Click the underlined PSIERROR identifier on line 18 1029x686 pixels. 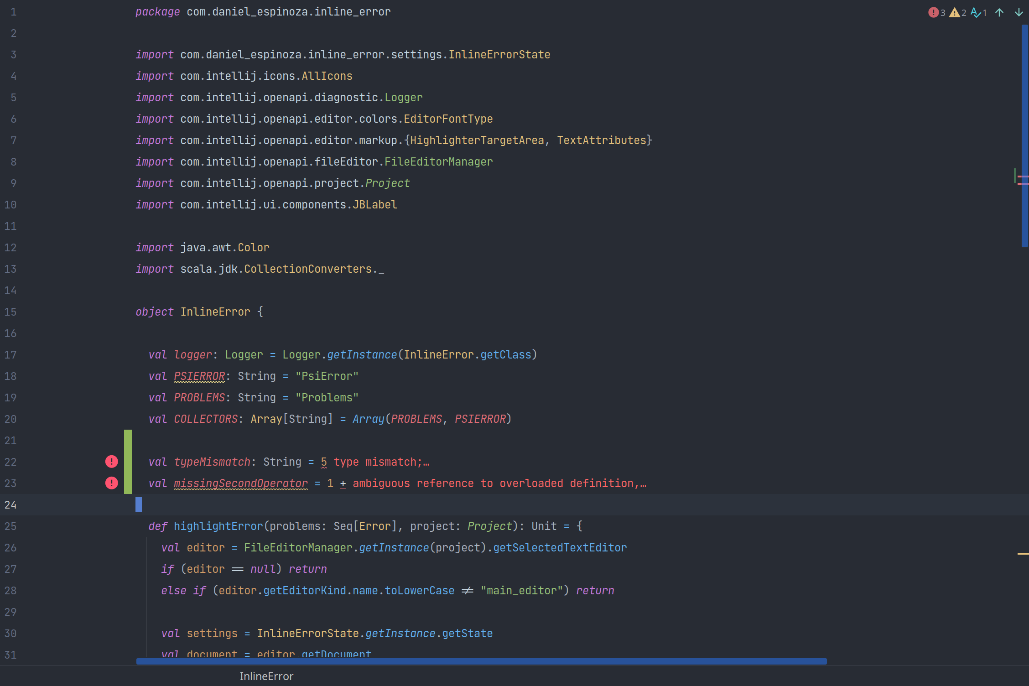coord(199,376)
